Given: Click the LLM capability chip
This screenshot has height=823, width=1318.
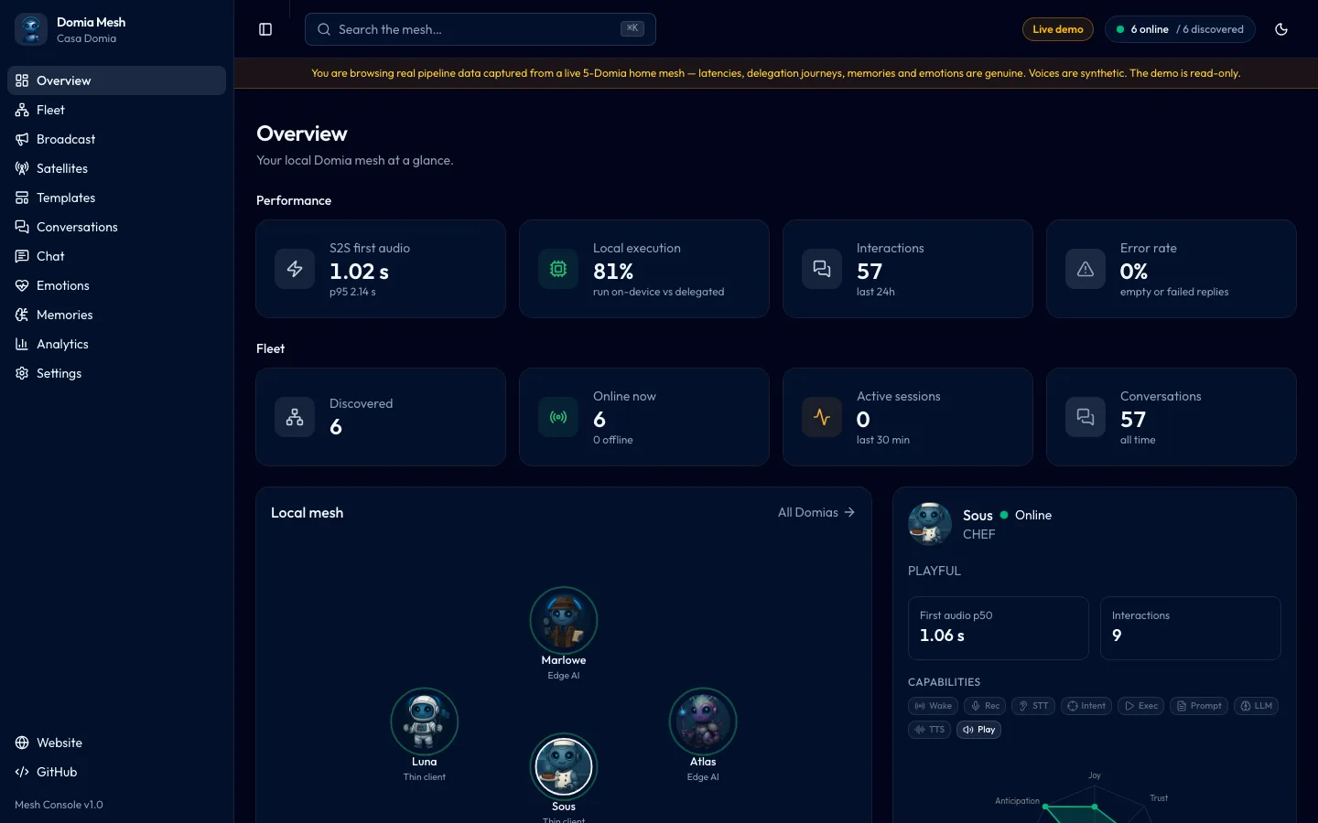Looking at the screenshot, I should pos(1257,706).
